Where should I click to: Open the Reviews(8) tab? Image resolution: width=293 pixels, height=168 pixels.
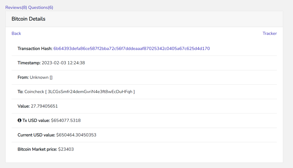point(16,7)
